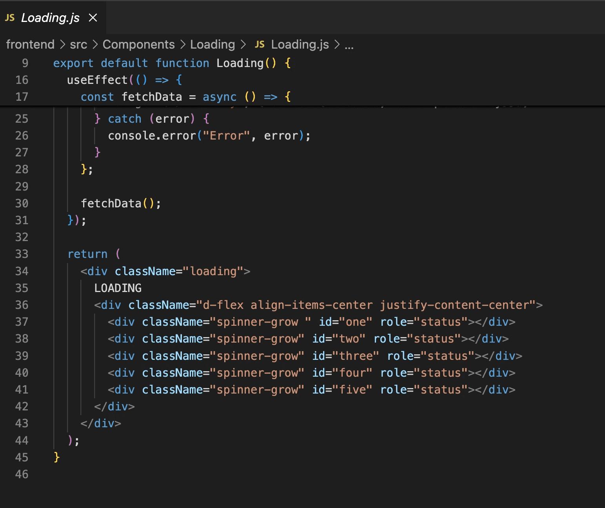Click id="one" attribute on line 37
The height and width of the screenshot is (508, 605).
click(345, 322)
